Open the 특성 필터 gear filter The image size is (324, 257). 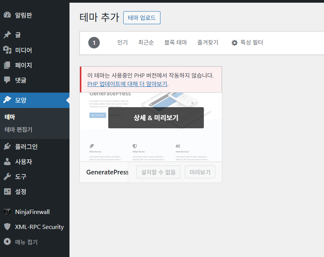(248, 43)
